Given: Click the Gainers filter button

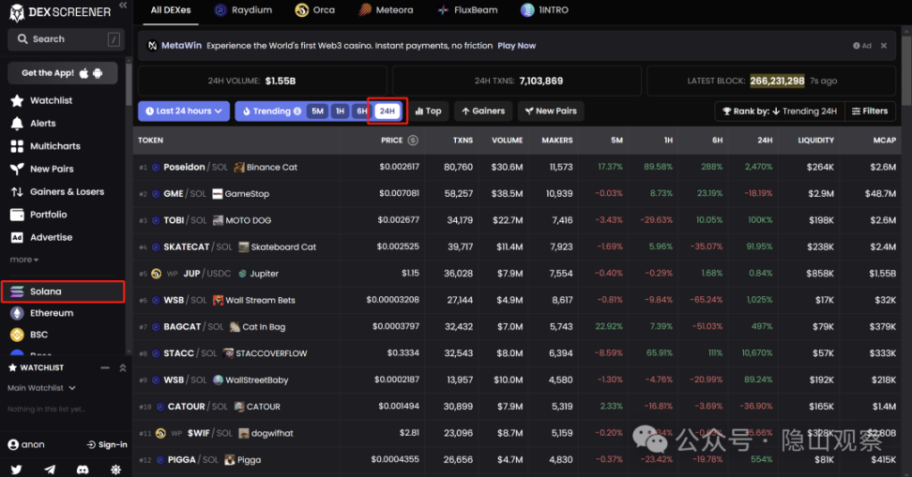Looking at the screenshot, I should point(483,111).
